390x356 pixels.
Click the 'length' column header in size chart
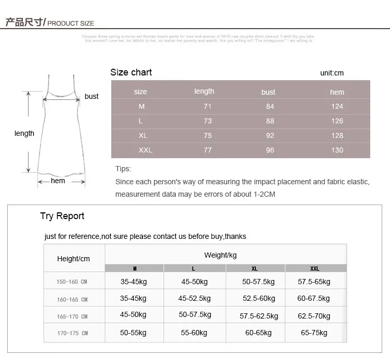(x=204, y=92)
